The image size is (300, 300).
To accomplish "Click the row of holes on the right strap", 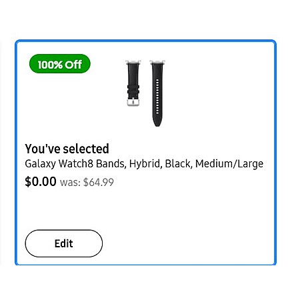I will [x=157, y=97].
